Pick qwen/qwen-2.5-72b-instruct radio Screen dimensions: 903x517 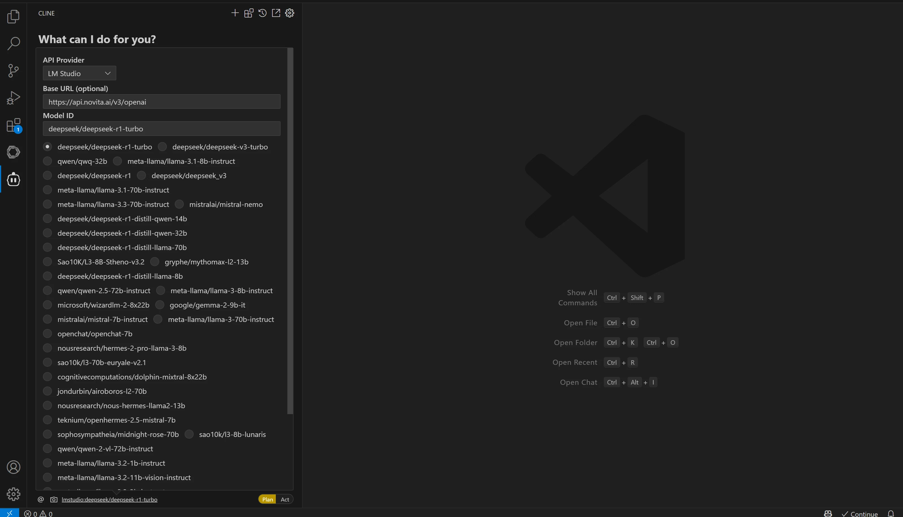click(47, 290)
